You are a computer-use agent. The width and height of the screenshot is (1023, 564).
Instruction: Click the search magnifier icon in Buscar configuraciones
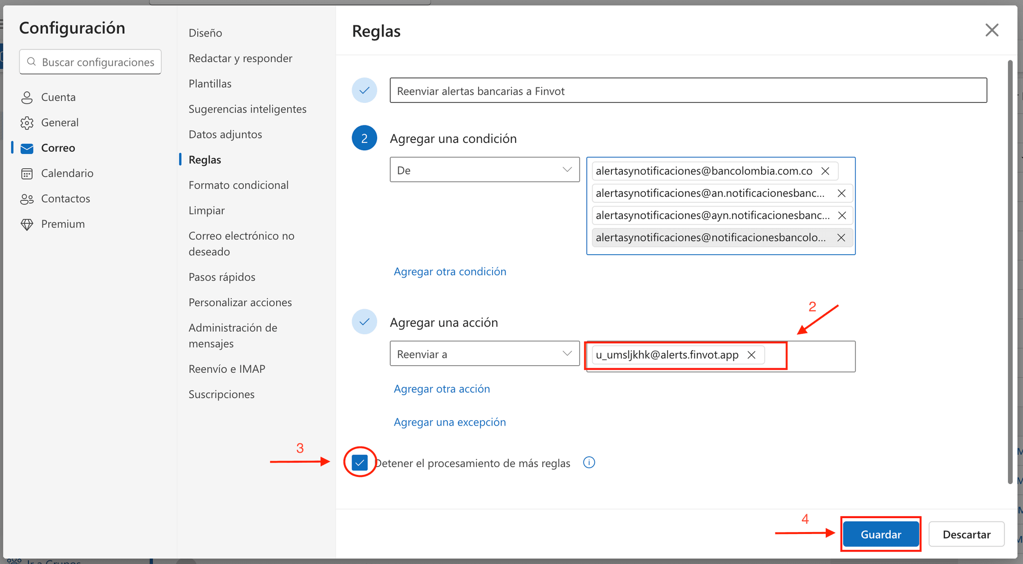31,61
